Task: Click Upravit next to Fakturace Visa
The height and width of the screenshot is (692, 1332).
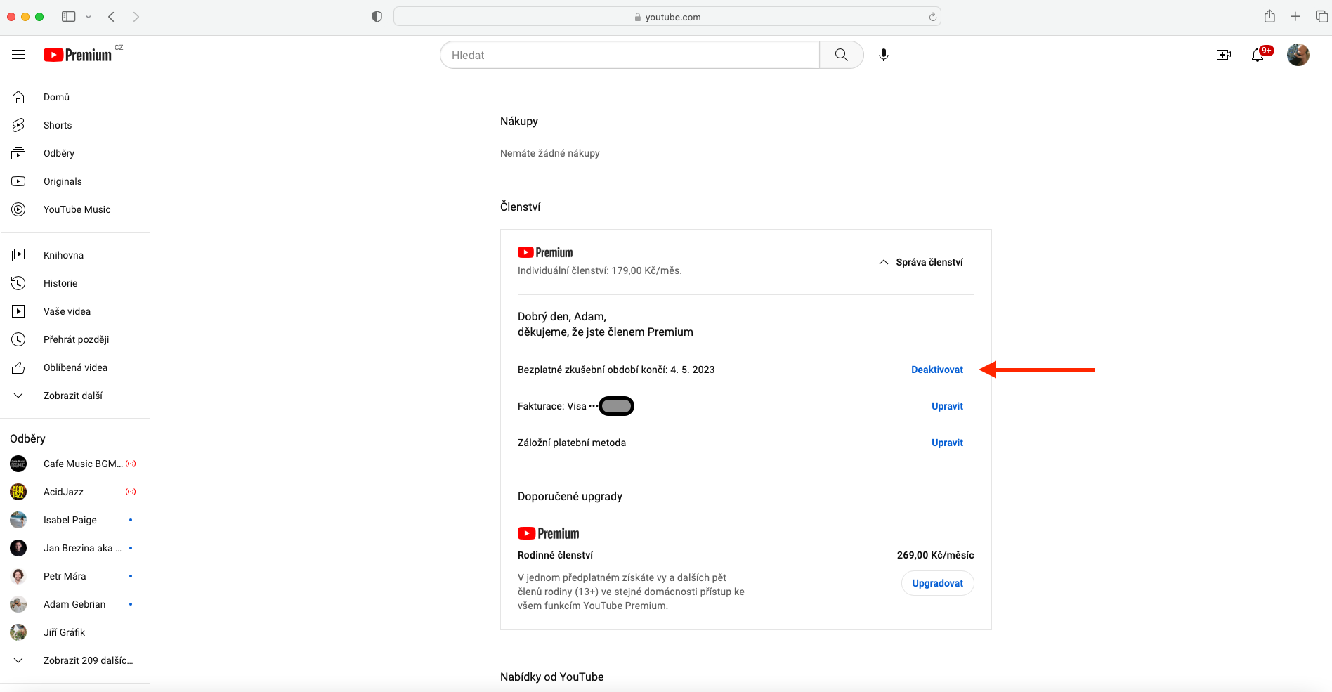Action: 947,406
